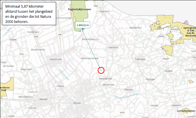This screenshot has width=196, height=118.
Task: Click the 5.868,52 m distance measurement label
Action: 83,25
